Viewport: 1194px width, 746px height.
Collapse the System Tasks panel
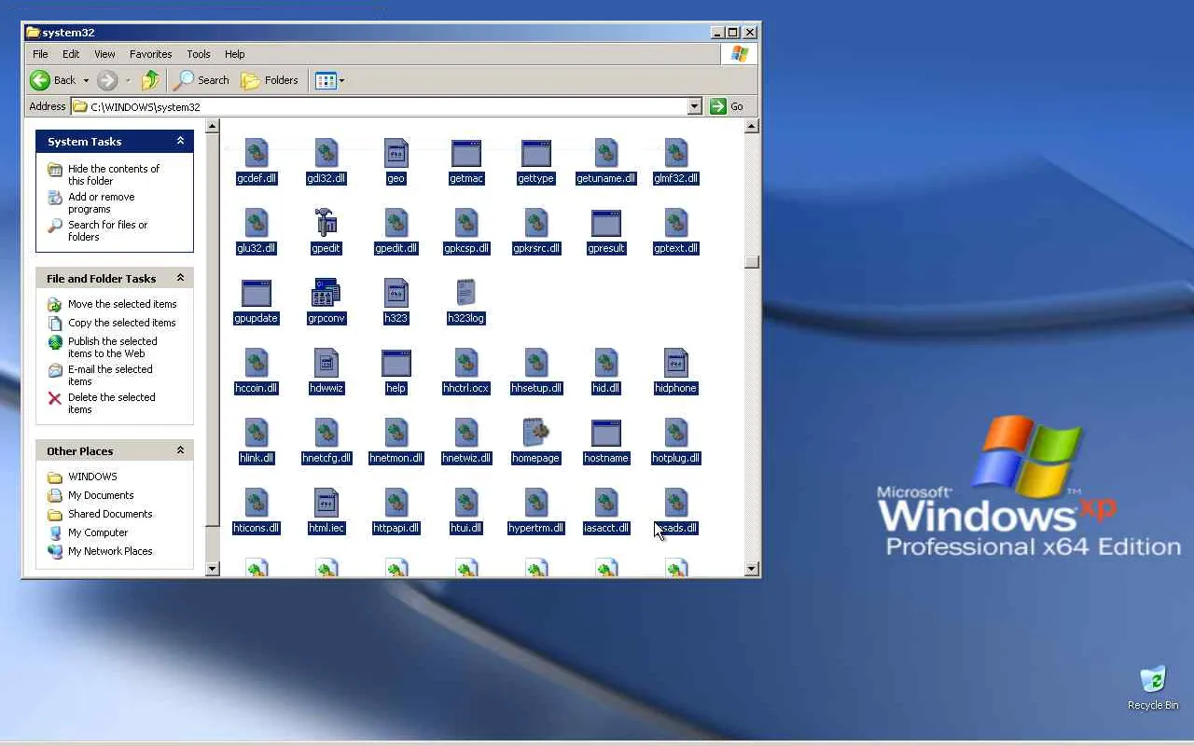180,141
